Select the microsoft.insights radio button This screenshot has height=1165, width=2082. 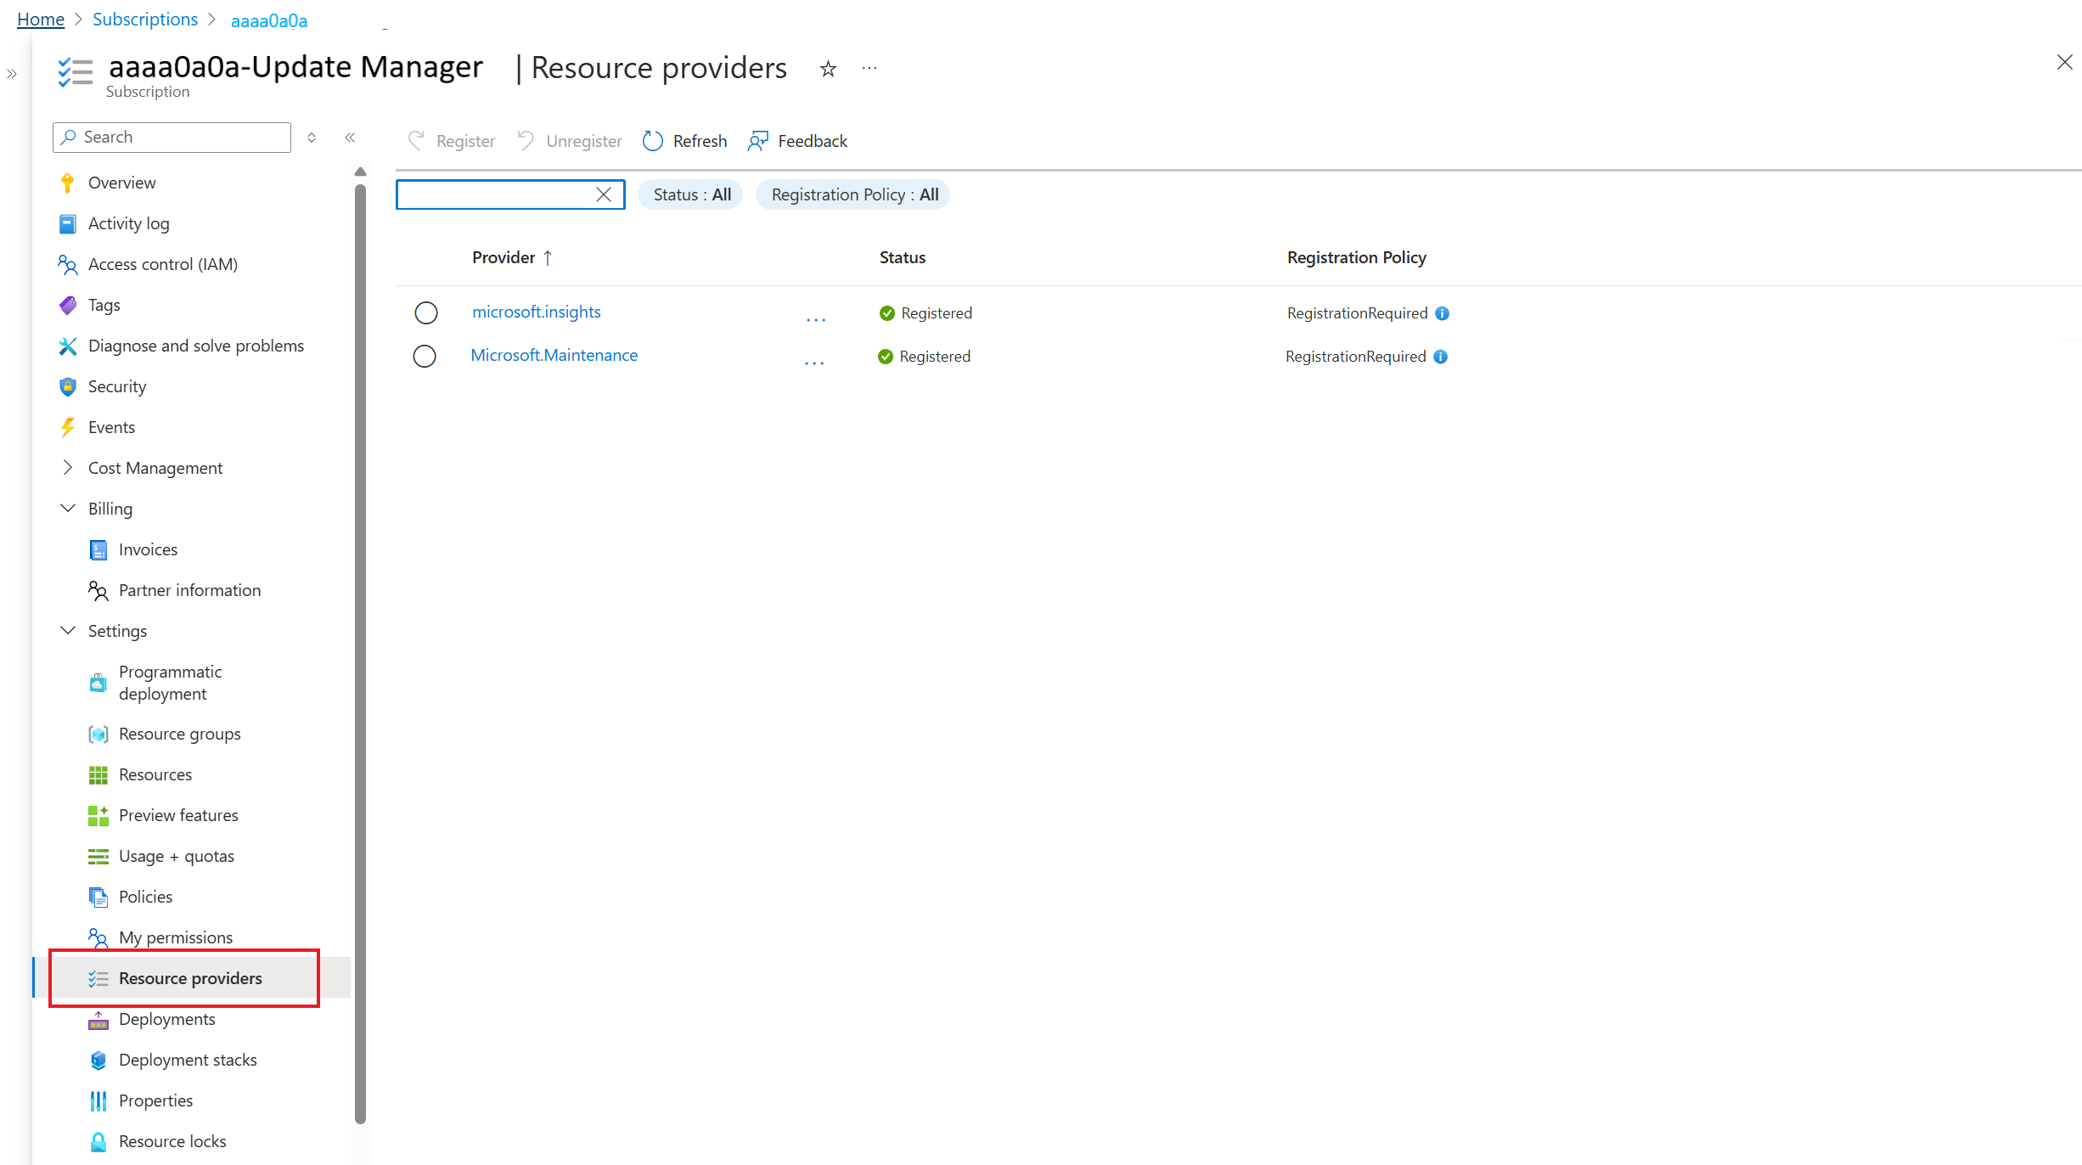426,313
